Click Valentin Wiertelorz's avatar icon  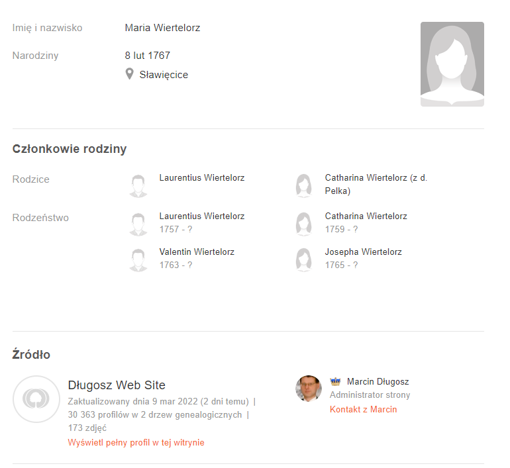[138, 260]
